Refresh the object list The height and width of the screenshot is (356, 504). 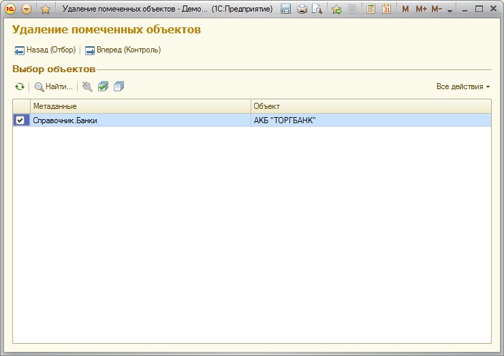[x=20, y=86]
